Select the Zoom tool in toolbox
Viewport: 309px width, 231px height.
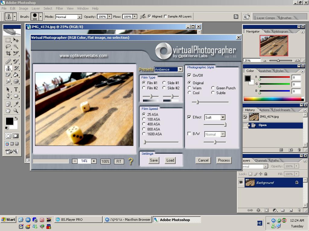click(x=16, y=111)
